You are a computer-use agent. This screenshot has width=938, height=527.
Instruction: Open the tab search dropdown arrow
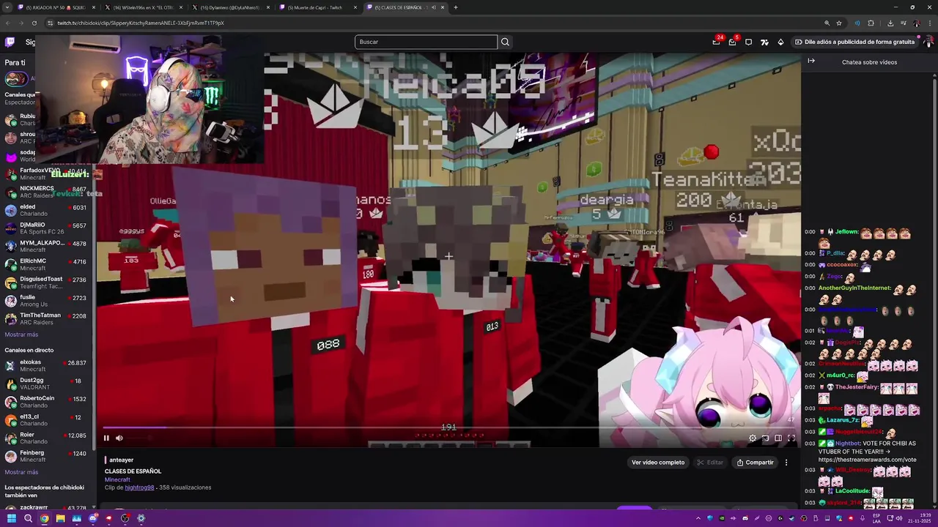point(7,7)
